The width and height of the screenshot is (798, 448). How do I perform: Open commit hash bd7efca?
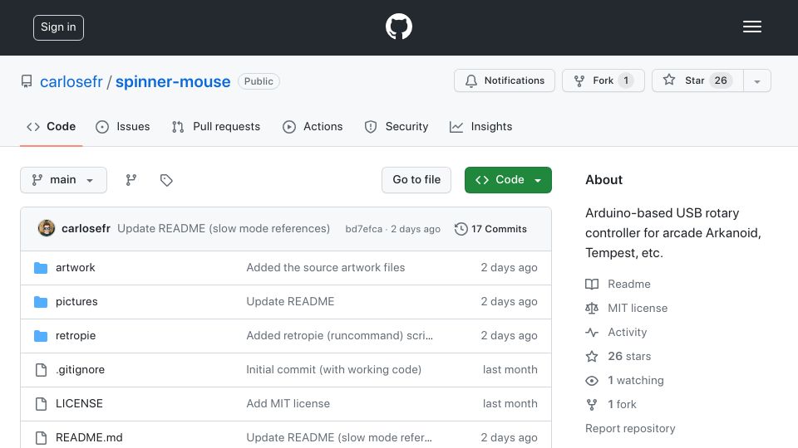tap(364, 229)
